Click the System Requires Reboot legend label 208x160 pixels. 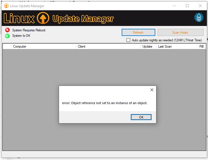click(x=29, y=30)
